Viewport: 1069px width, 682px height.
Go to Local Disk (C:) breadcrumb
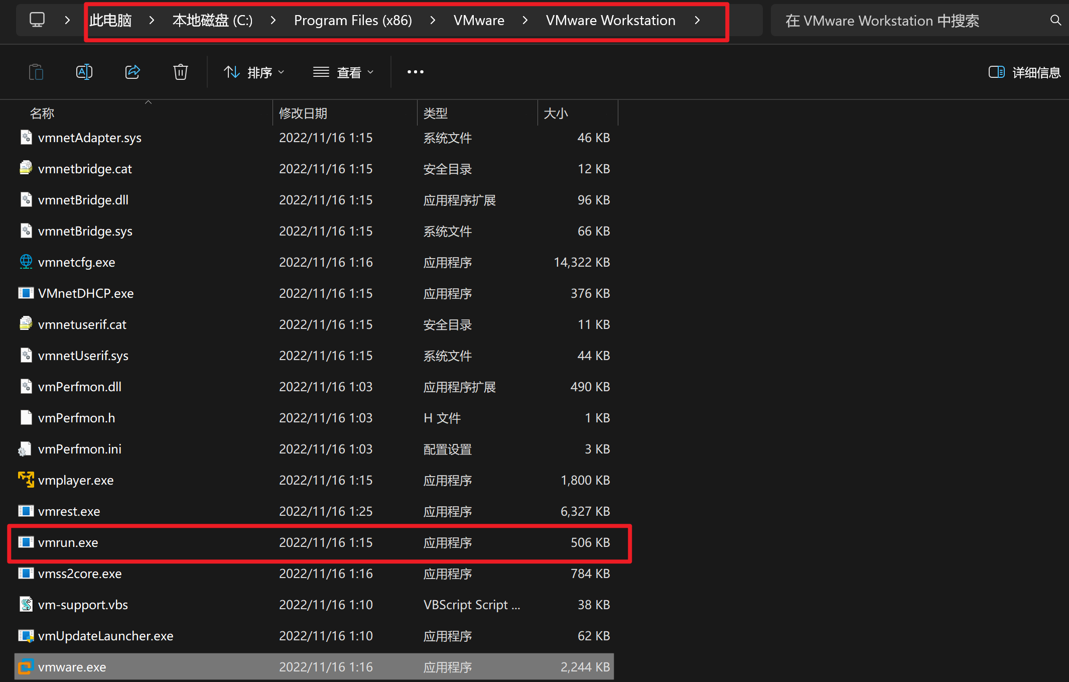pyautogui.click(x=212, y=21)
